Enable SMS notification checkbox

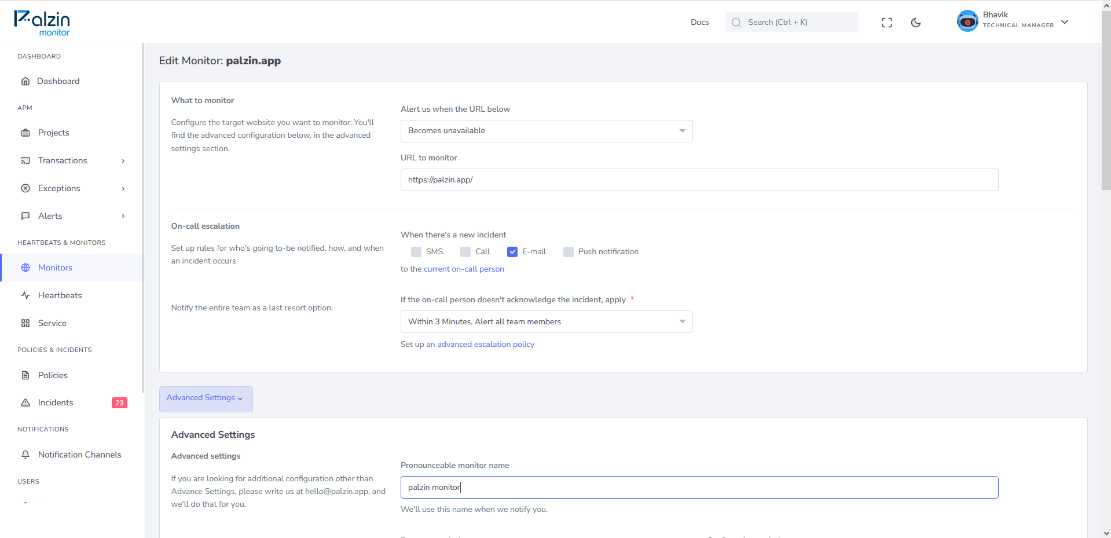pyautogui.click(x=416, y=252)
